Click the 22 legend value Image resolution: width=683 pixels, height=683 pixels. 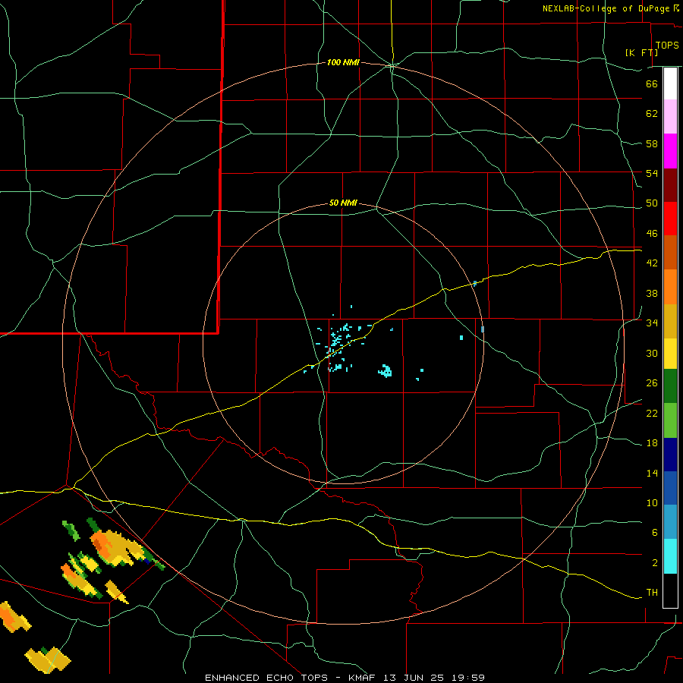point(652,413)
